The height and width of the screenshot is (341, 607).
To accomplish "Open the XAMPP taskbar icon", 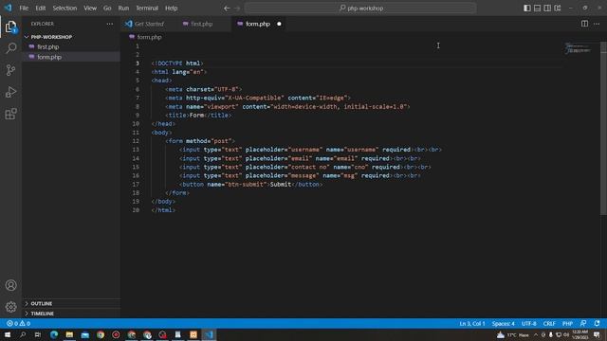I will pos(193,334).
